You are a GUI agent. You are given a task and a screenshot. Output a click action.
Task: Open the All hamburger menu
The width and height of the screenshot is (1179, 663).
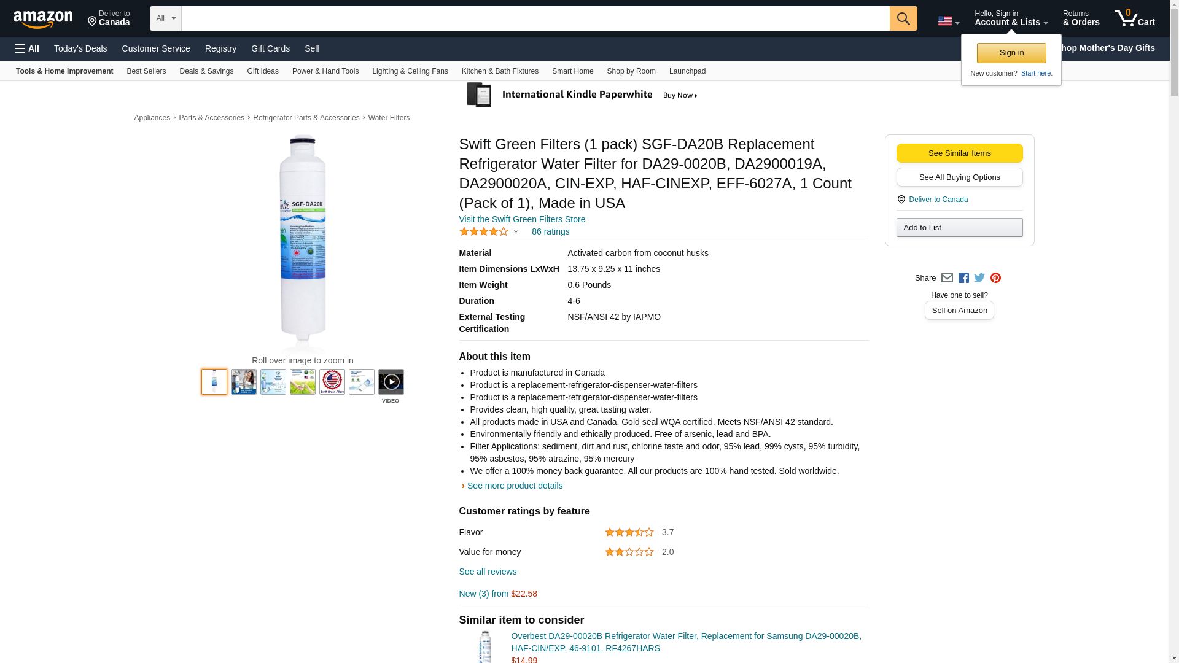pyautogui.click(x=27, y=48)
